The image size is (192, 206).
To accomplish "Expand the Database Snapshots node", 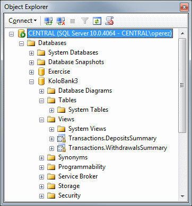I will click(31, 62).
